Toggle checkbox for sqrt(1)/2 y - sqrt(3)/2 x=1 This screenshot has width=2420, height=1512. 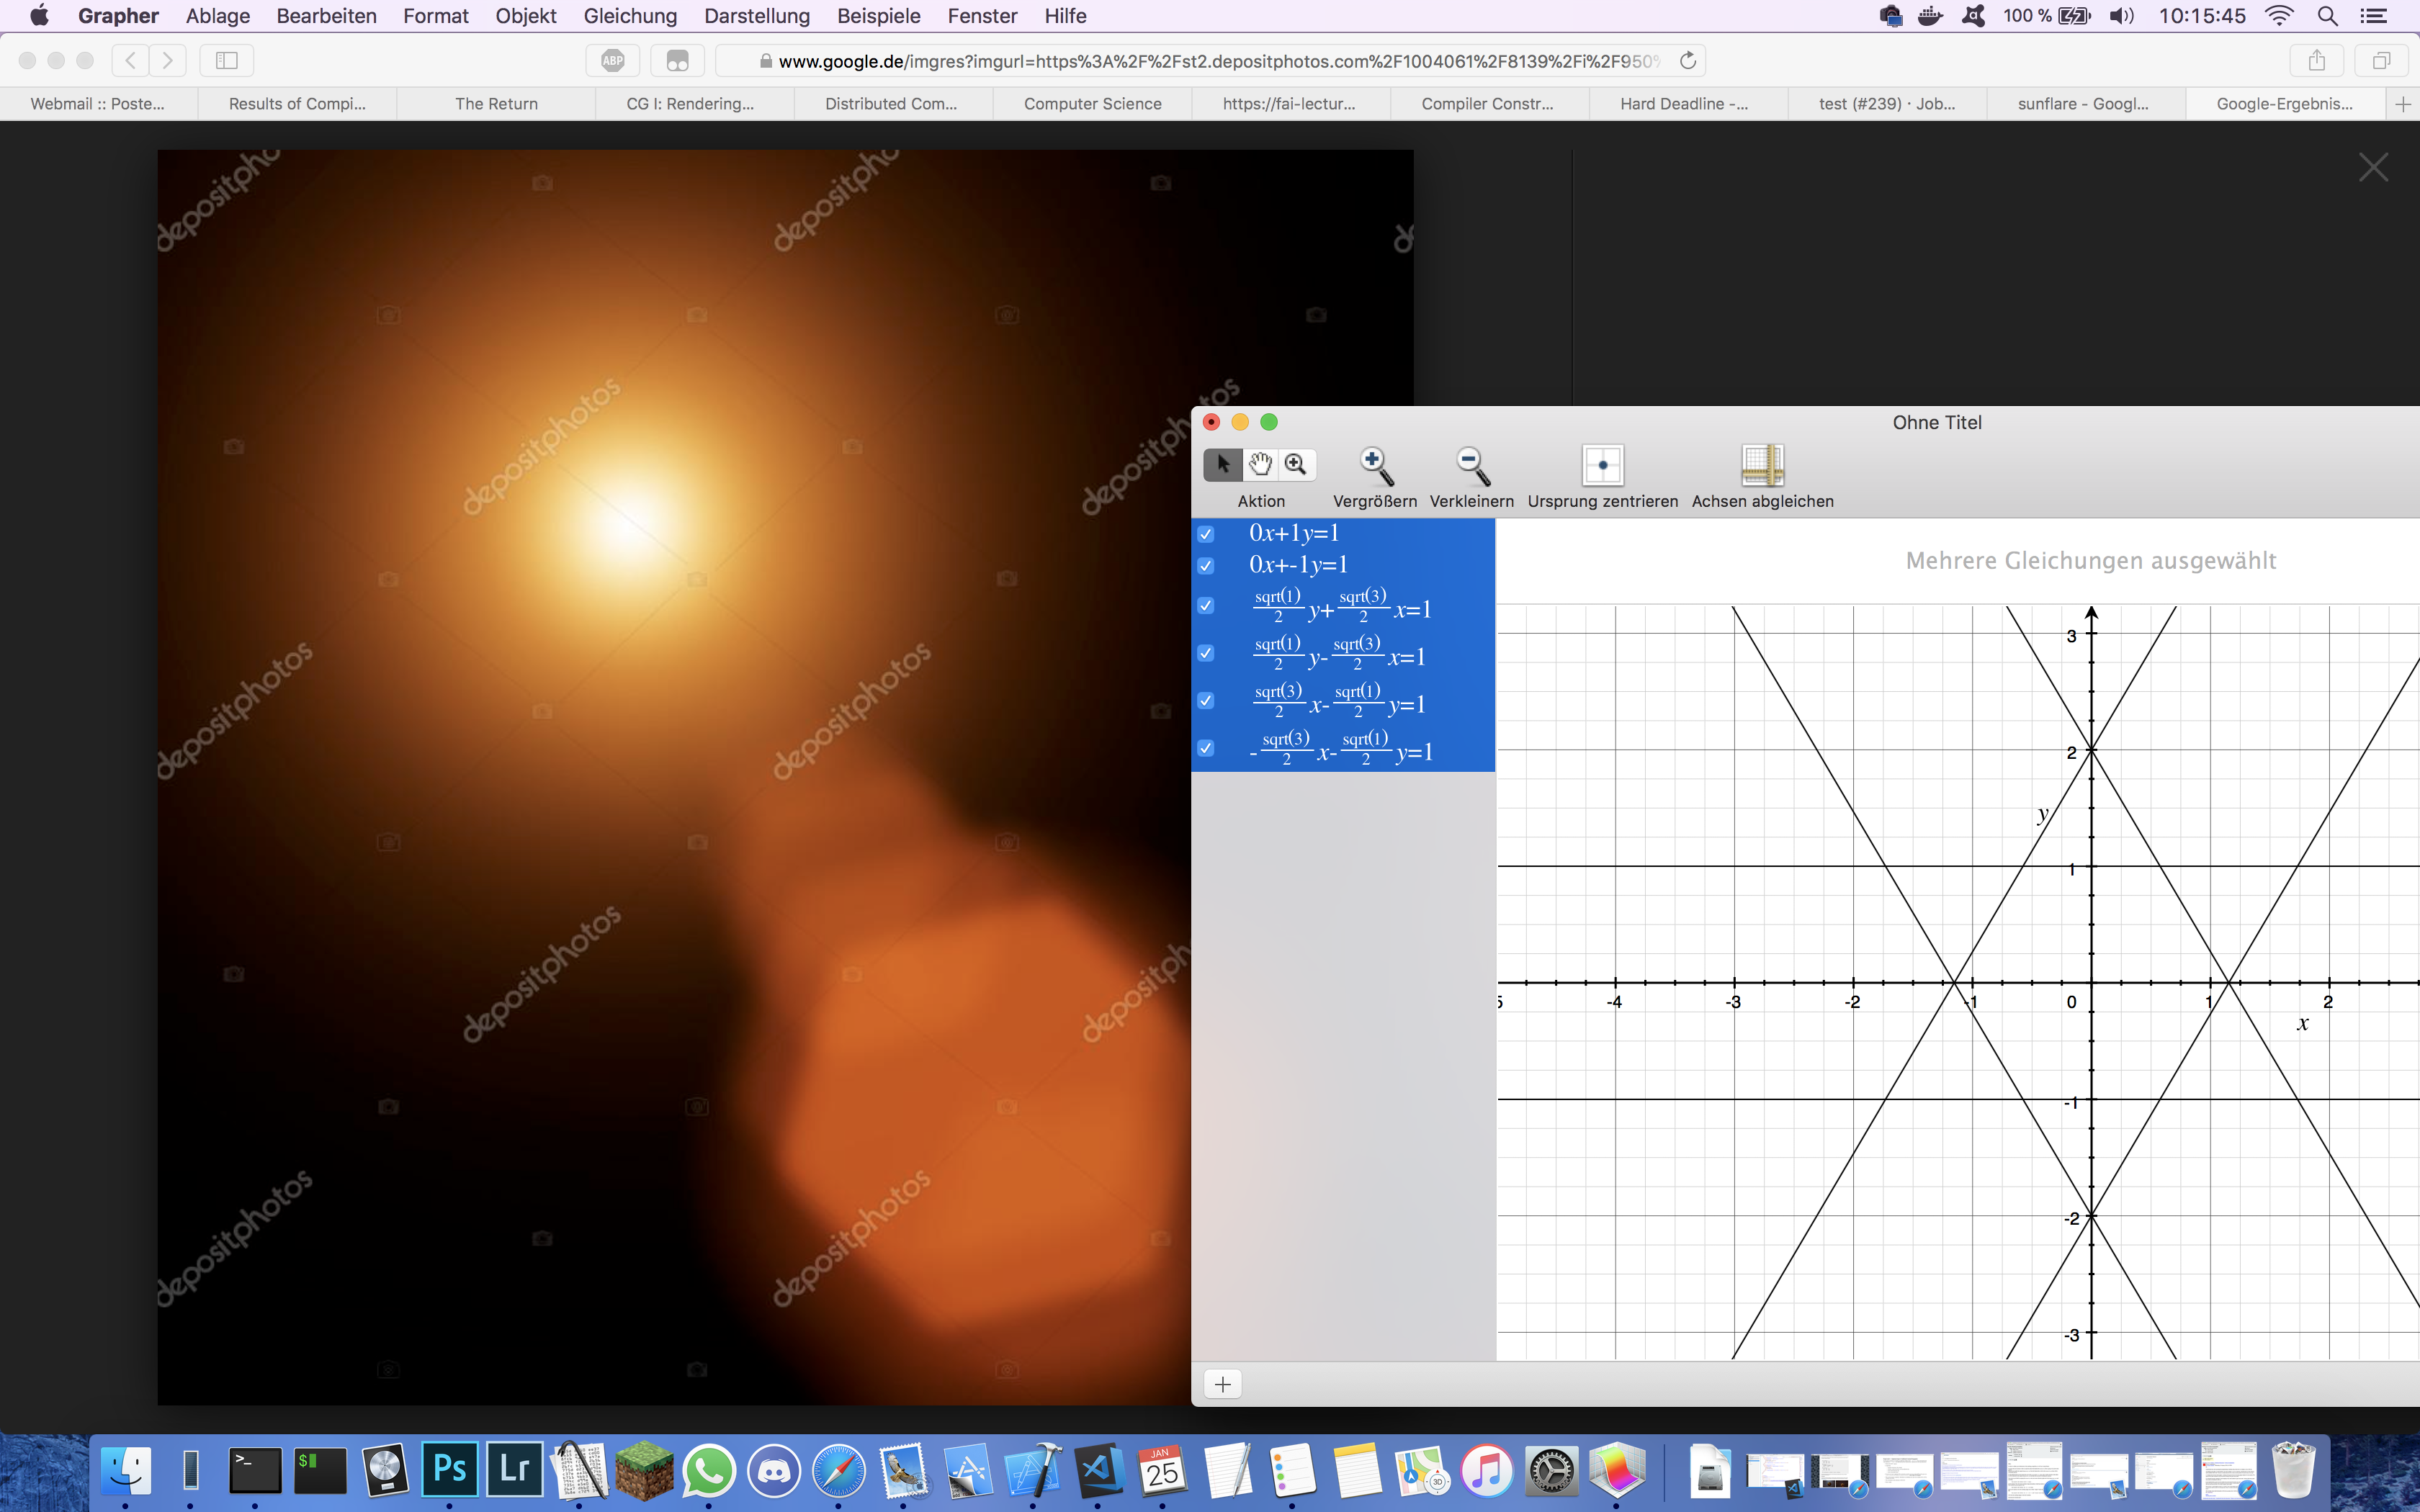pos(1206,653)
